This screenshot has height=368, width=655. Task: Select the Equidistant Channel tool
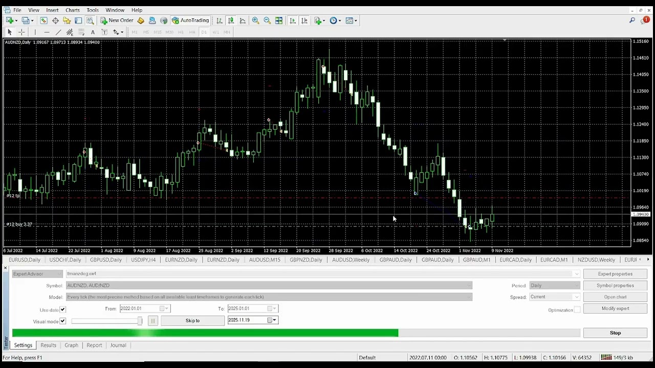tap(70, 32)
